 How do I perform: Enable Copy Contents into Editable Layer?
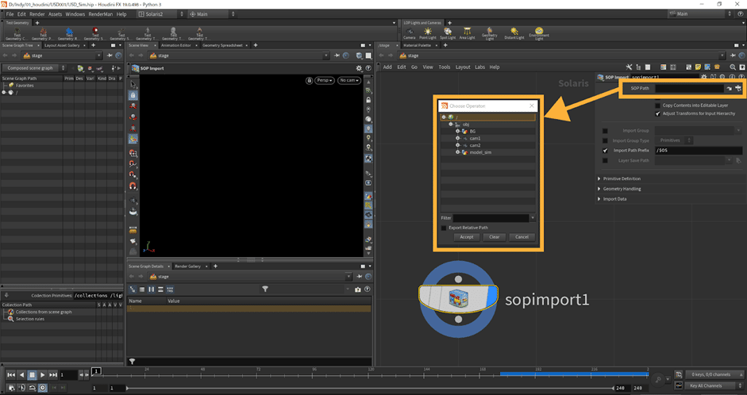tap(657, 105)
